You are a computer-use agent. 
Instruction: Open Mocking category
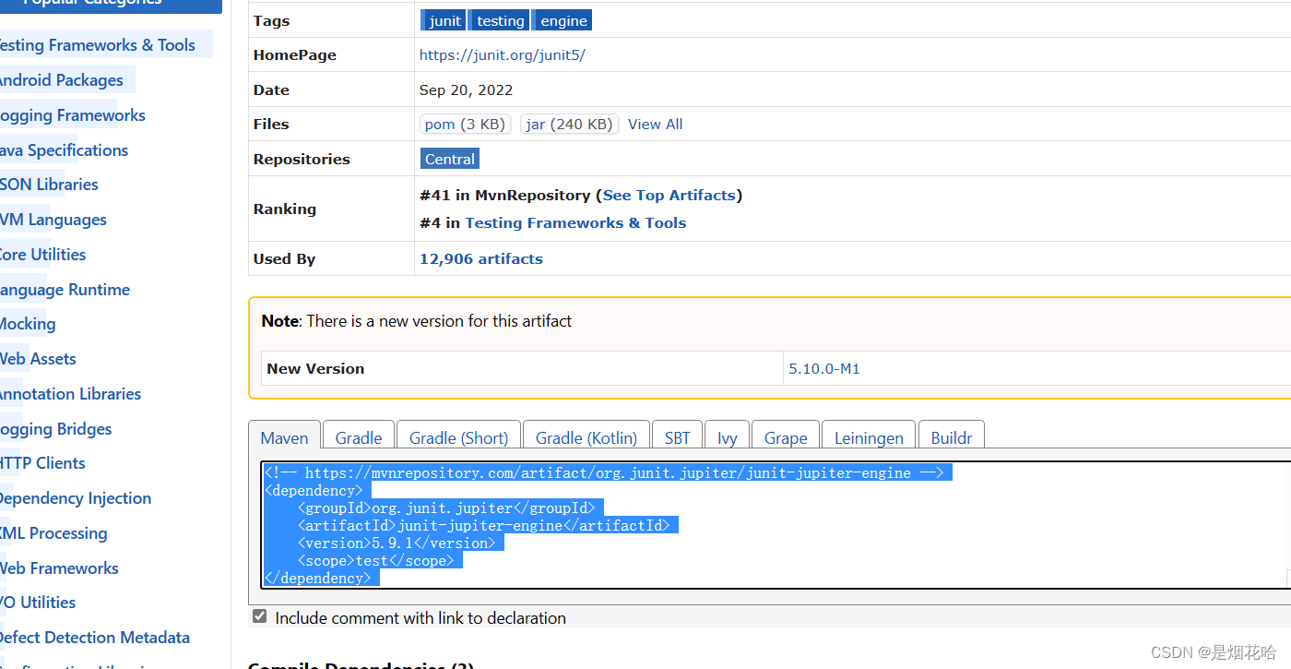27,323
